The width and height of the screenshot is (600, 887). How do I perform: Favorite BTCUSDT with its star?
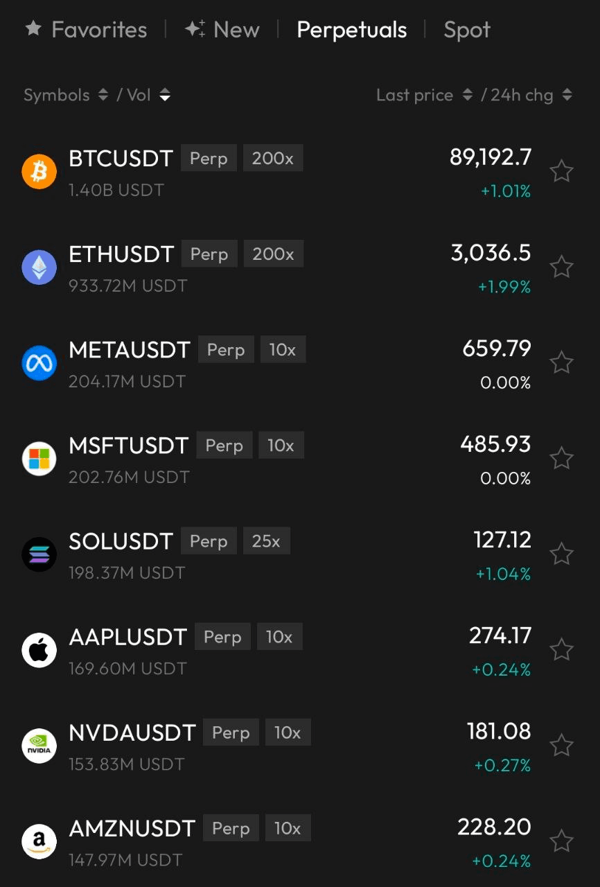pos(561,171)
